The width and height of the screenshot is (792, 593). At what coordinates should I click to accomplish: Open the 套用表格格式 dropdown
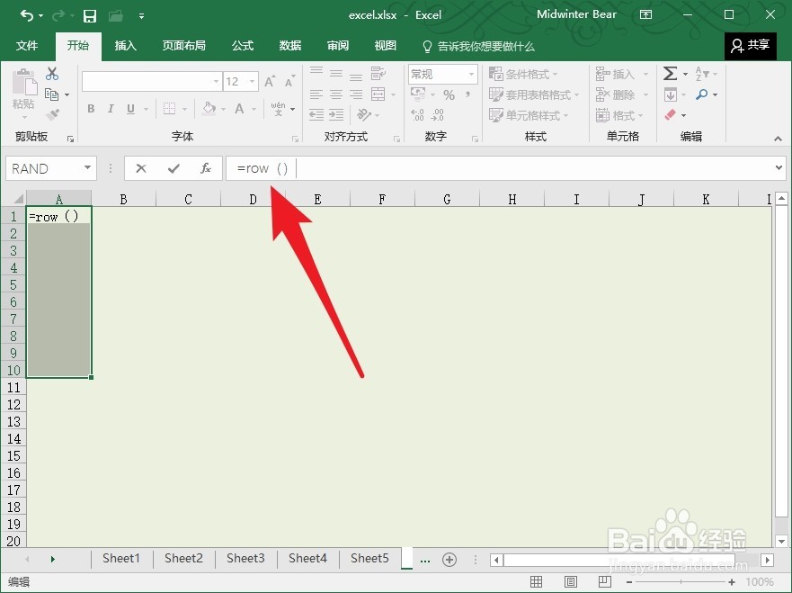(x=534, y=94)
